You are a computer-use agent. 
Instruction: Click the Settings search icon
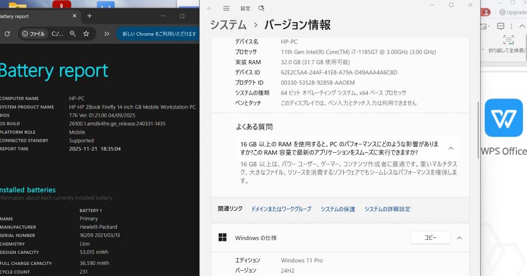click(x=261, y=8)
